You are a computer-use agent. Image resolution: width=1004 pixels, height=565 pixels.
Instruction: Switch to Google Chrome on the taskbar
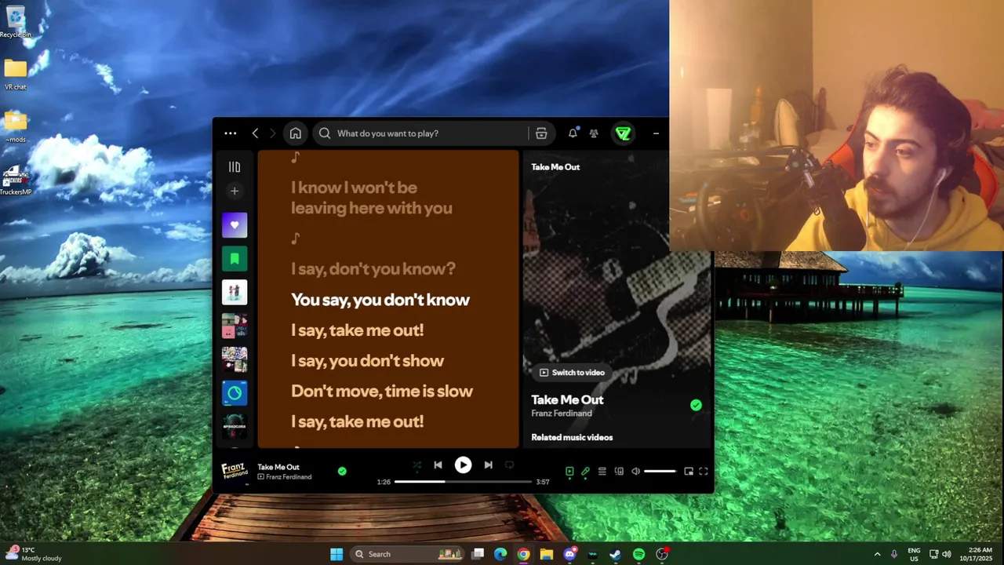point(523,554)
